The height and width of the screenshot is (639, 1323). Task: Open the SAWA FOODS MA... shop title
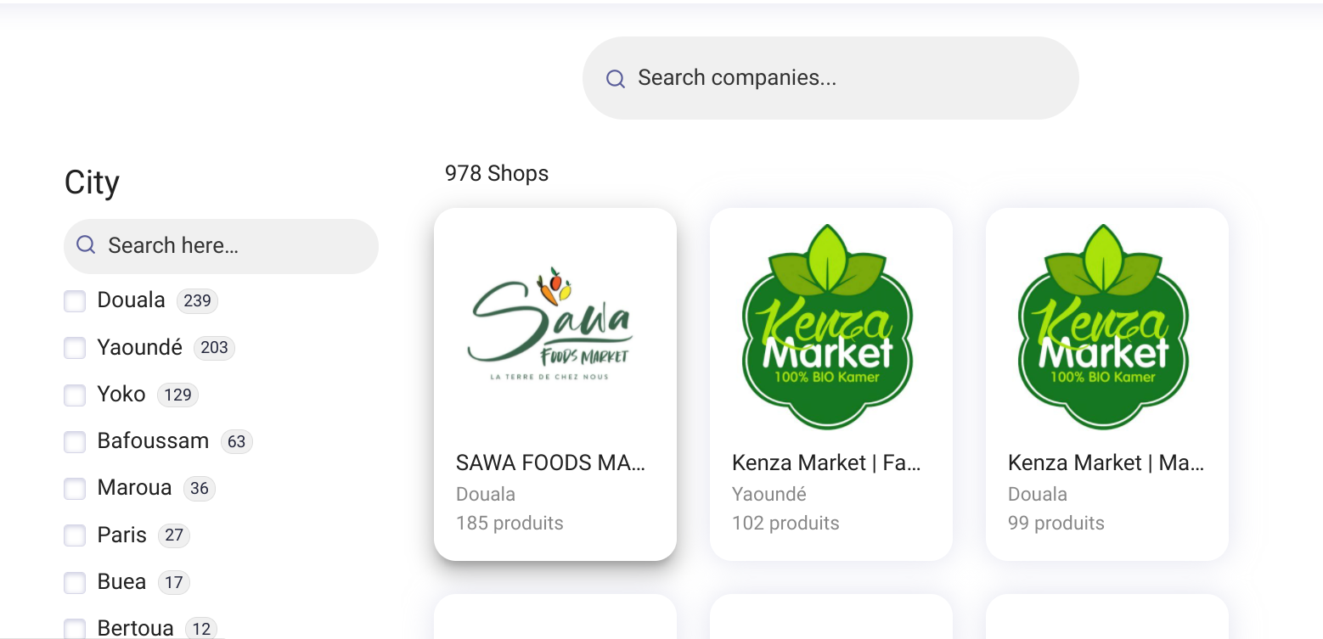coord(550,462)
